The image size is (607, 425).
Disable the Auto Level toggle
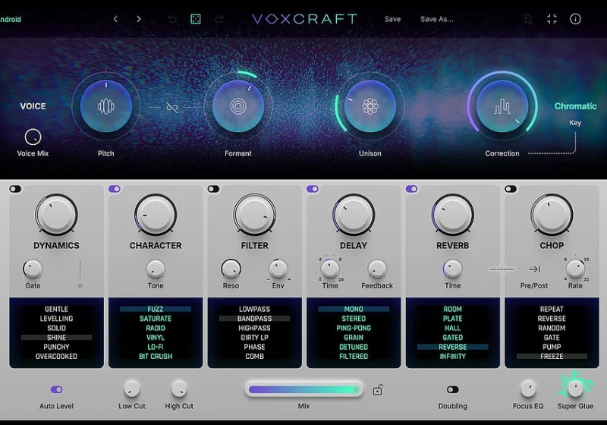click(x=57, y=389)
